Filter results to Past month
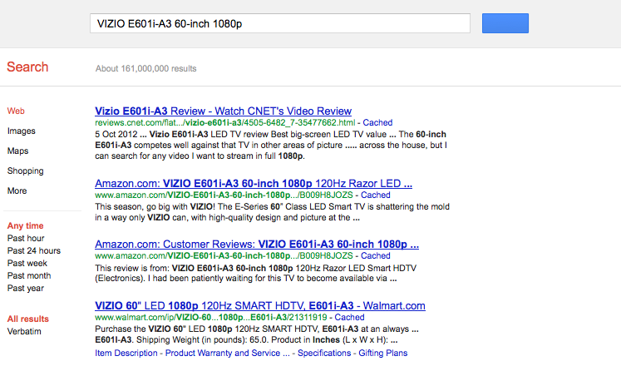Screen dimensions: 621x371 pos(29,275)
